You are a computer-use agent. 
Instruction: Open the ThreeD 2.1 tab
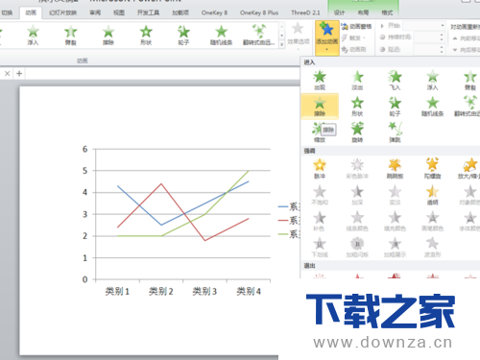point(305,12)
